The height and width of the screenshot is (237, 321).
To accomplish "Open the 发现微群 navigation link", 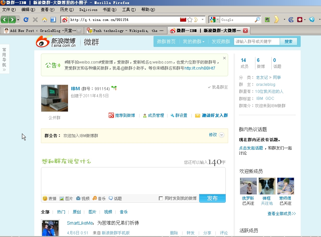I will pos(221,42).
